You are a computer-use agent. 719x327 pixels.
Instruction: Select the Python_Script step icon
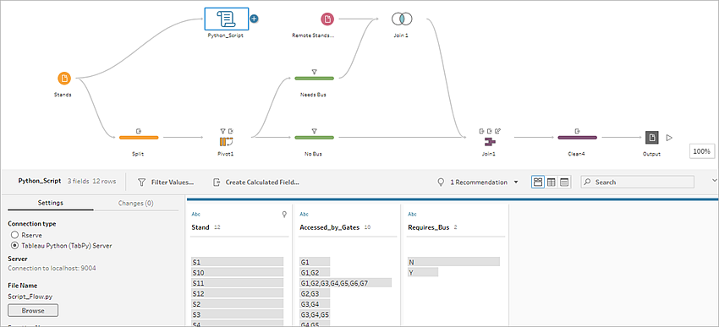coord(226,19)
